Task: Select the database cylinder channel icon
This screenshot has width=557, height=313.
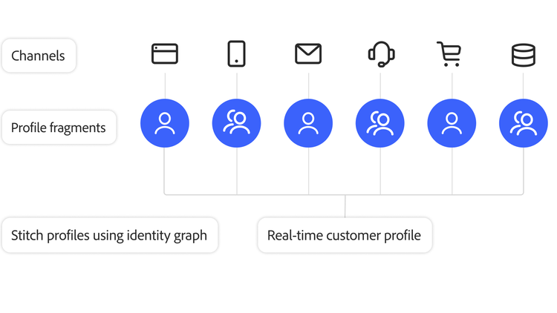Action: tap(523, 55)
